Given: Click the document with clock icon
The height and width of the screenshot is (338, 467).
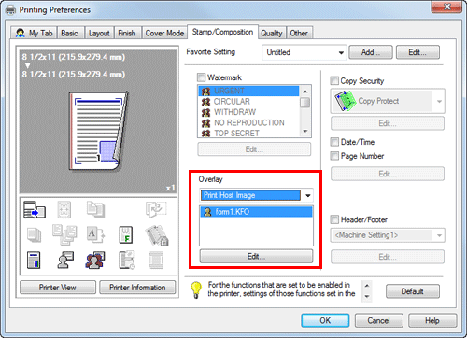Looking at the screenshot, I should click(127, 261).
